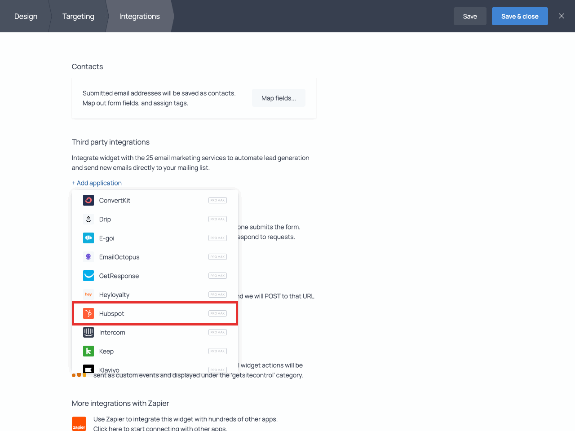
Task: Select the Drip icon in list
Action: coord(88,219)
